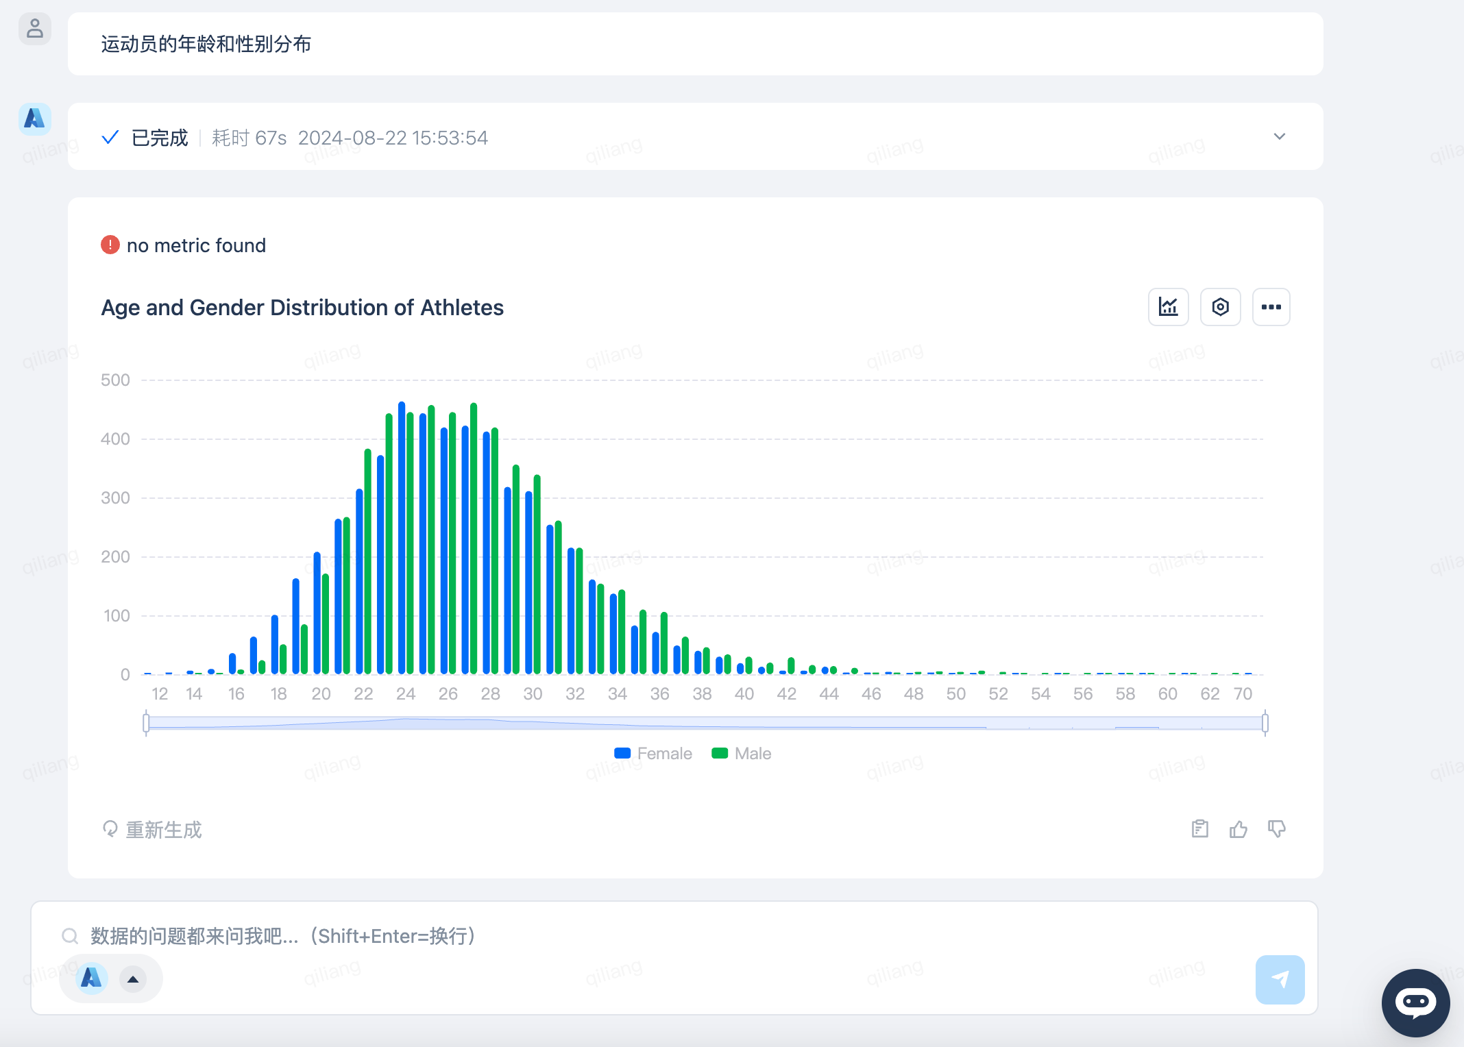Open the chatbot assistant floating icon

point(1415,1002)
